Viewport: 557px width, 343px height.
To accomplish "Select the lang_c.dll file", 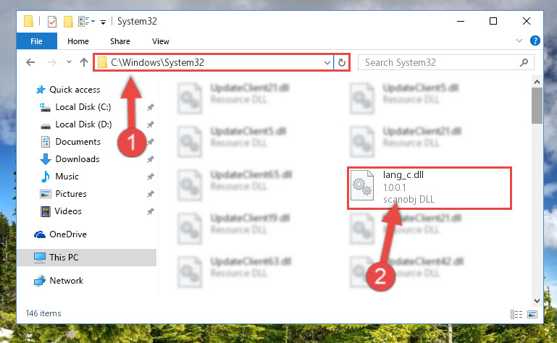I will click(x=429, y=188).
